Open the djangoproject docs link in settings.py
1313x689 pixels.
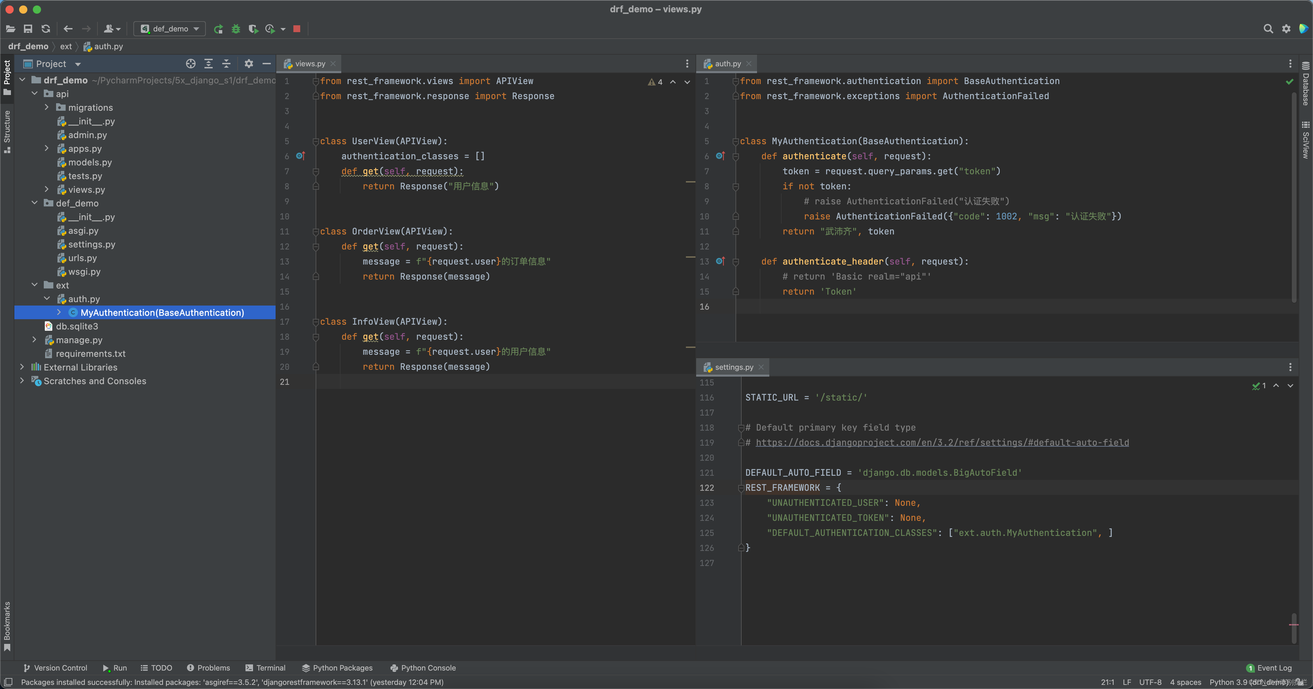942,442
